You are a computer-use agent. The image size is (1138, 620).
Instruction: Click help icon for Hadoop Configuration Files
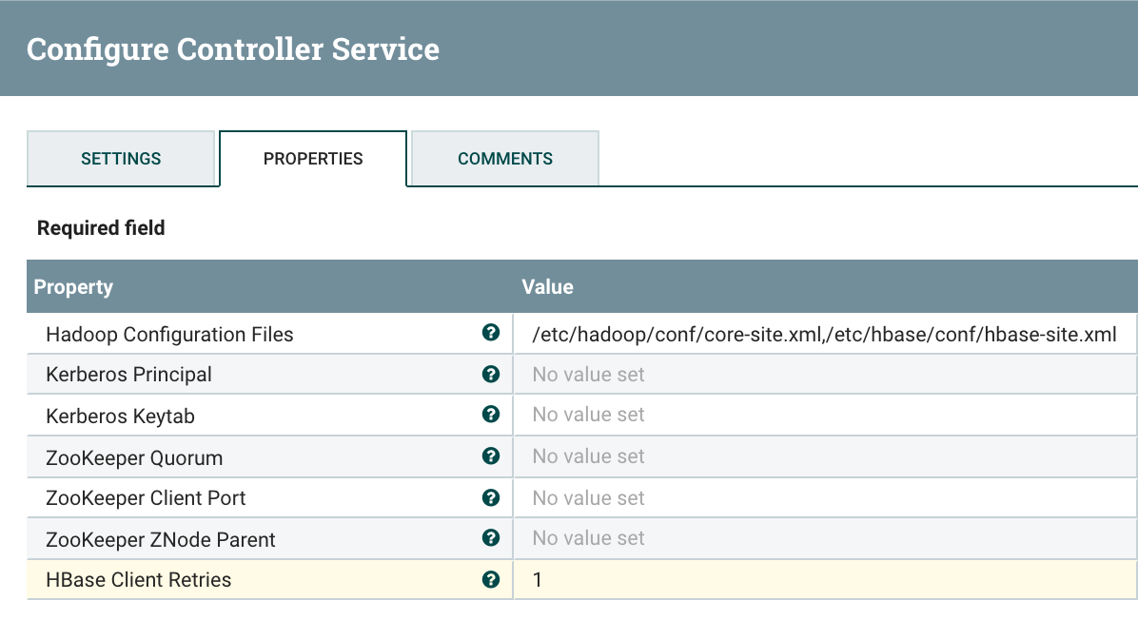pyautogui.click(x=491, y=333)
